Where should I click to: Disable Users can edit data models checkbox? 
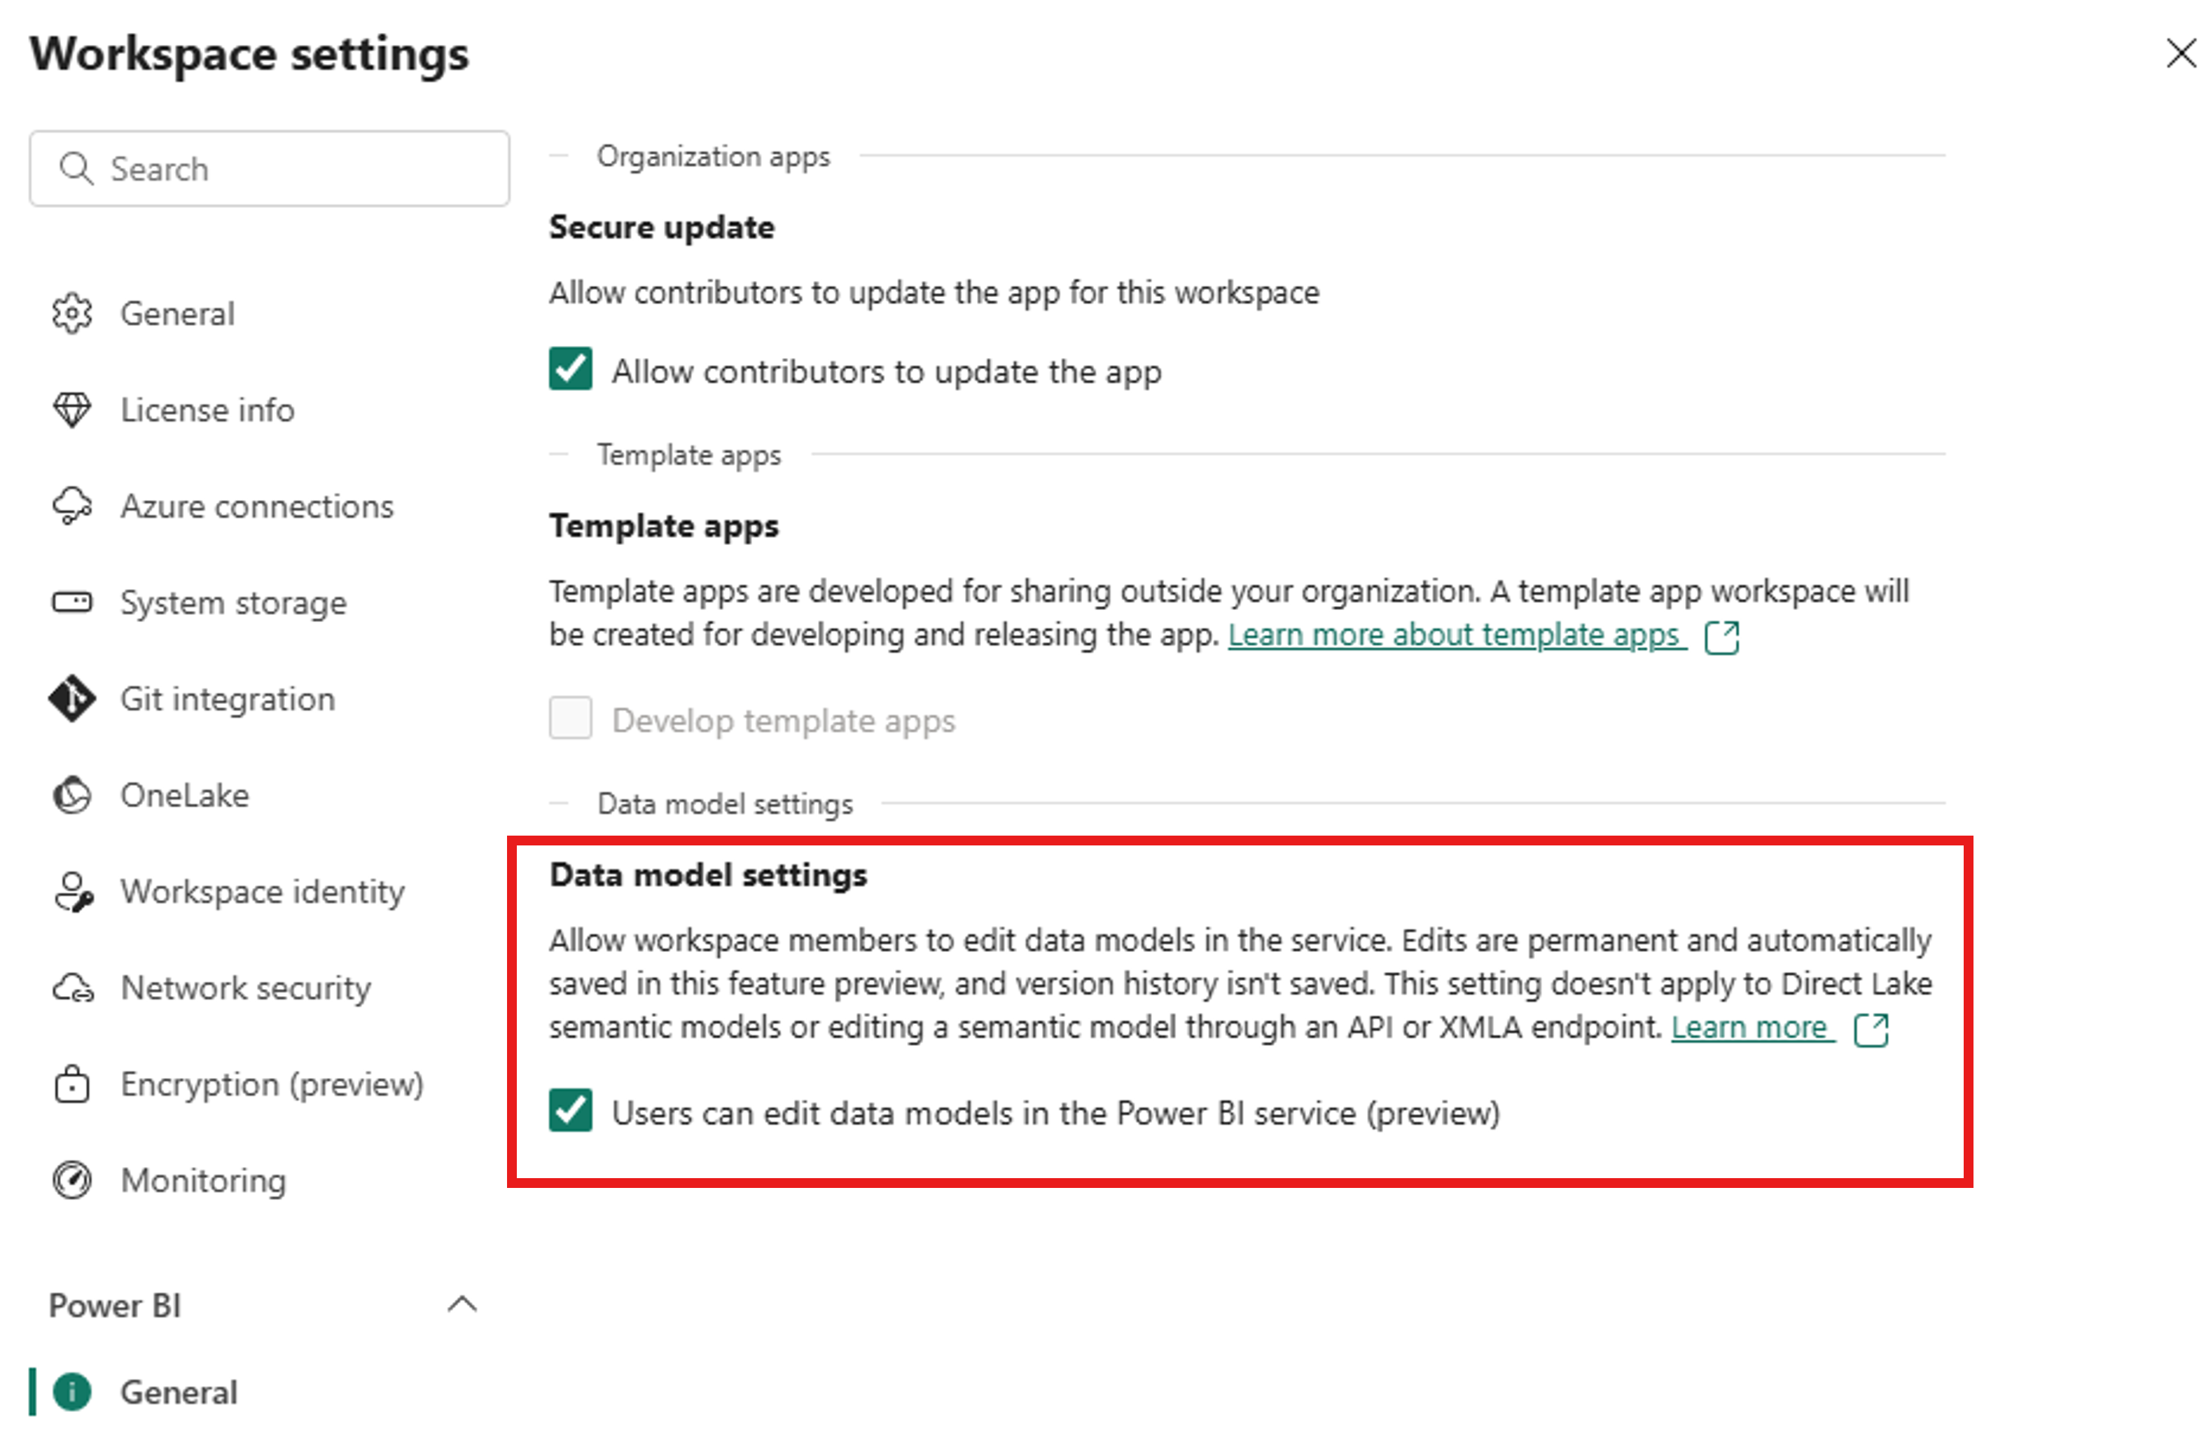pyautogui.click(x=570, y=1111)
